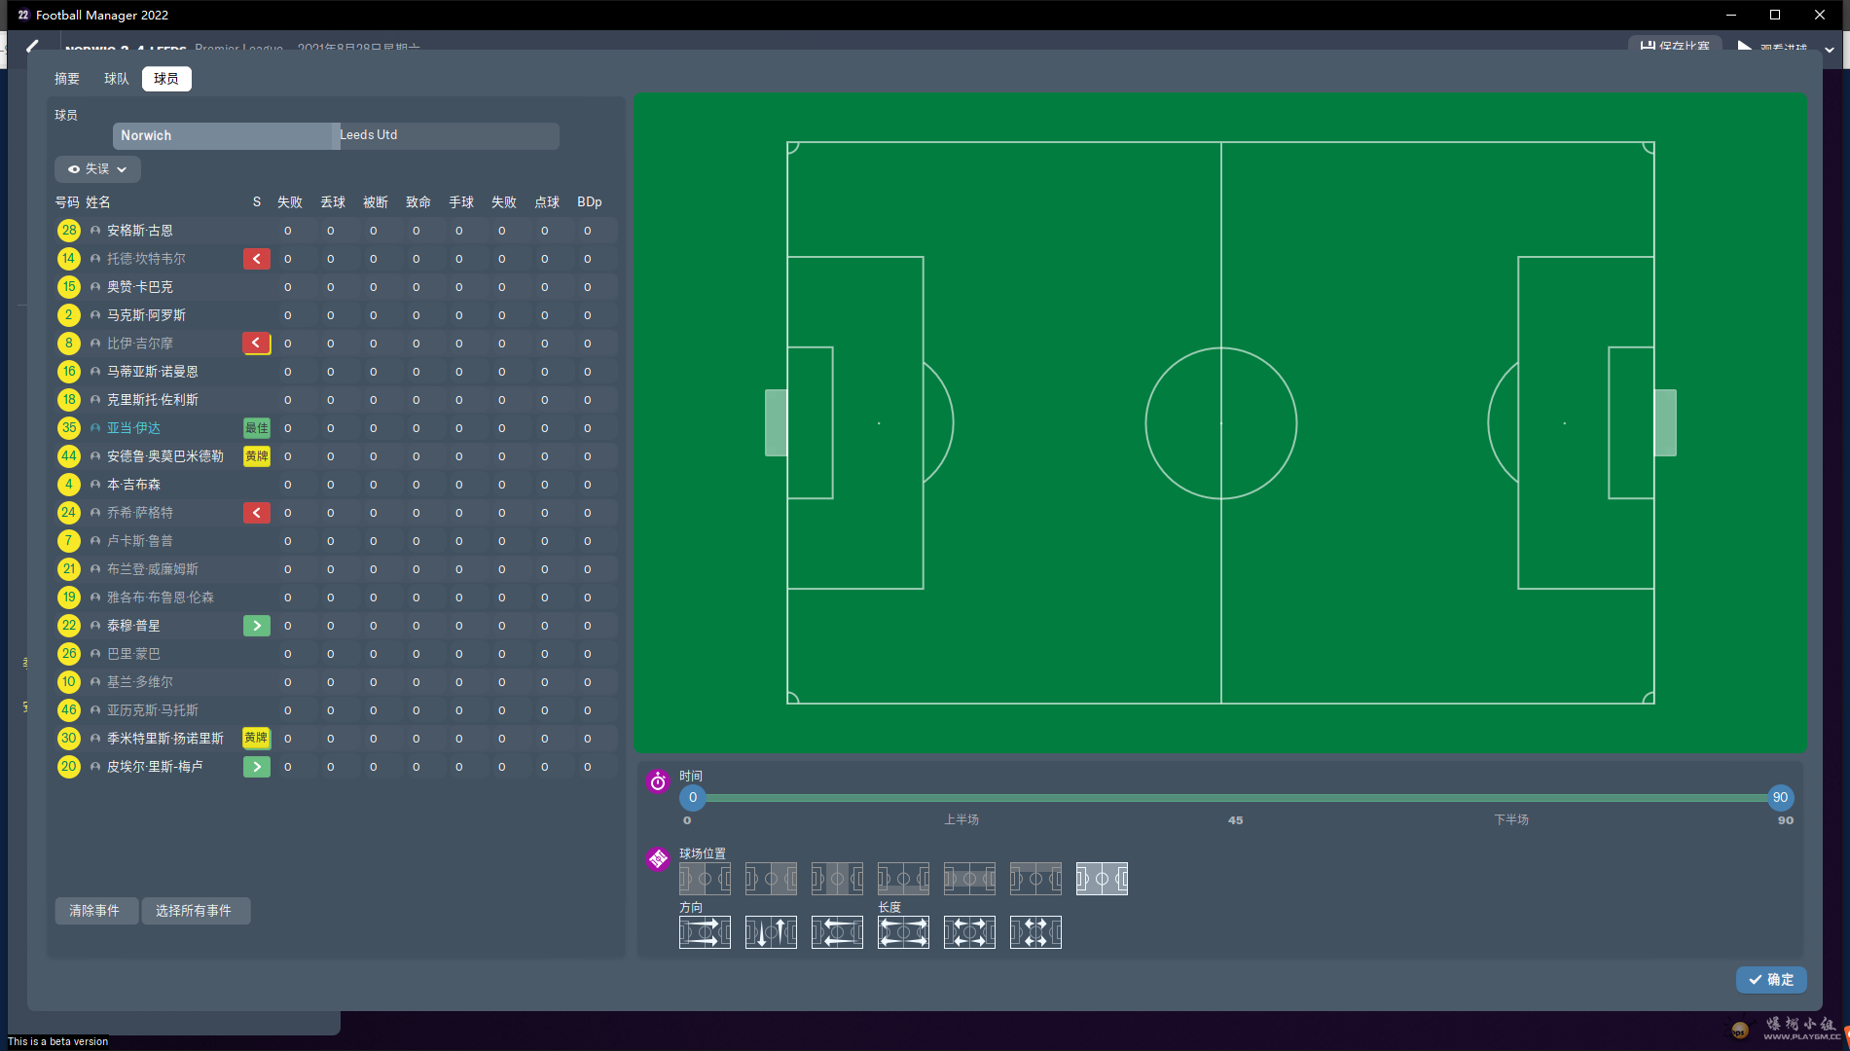
Task: Sort by the 点球 column header
Action: [547, 202]
